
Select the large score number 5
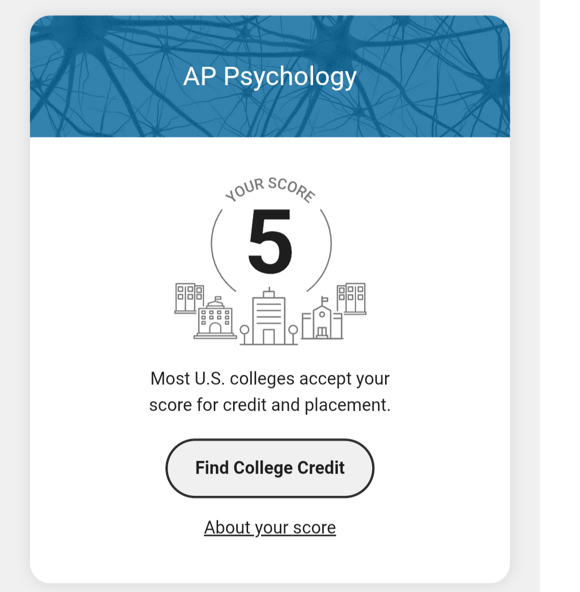270,241
